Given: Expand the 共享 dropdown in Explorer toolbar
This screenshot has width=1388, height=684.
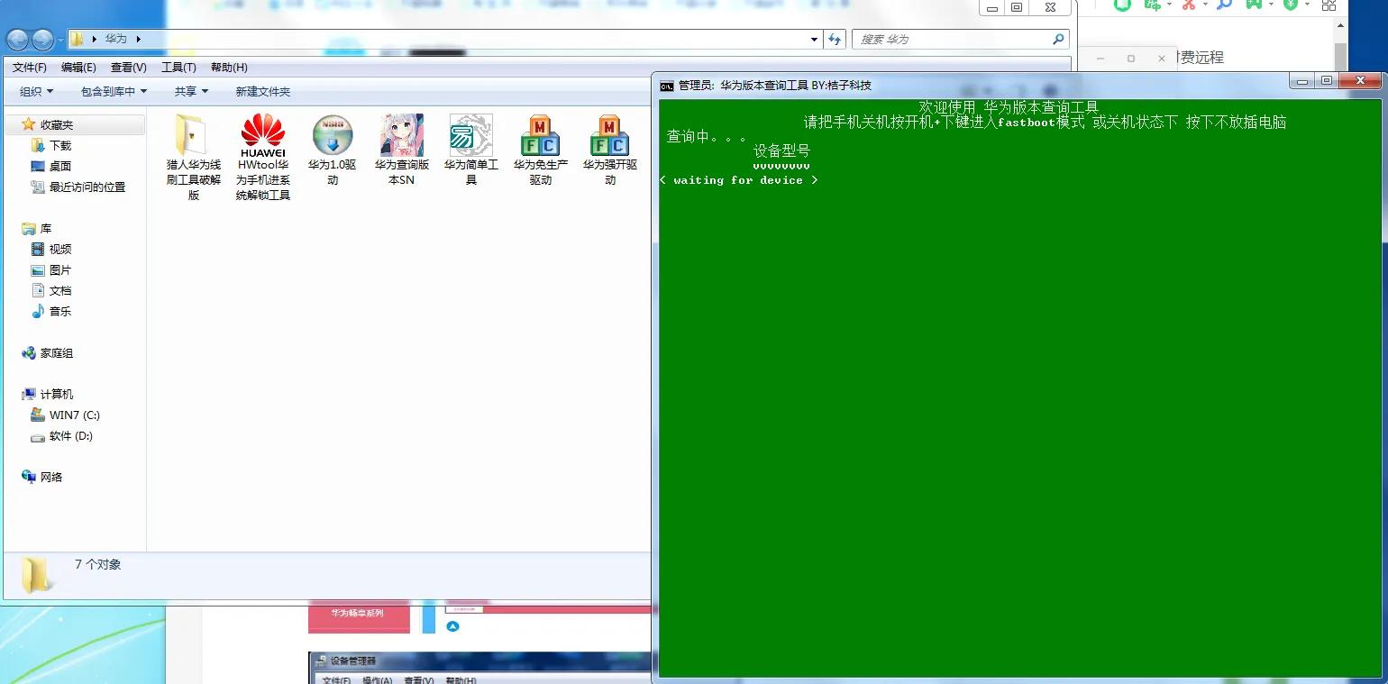Looking at the screenshot, I should pos(191,91).
